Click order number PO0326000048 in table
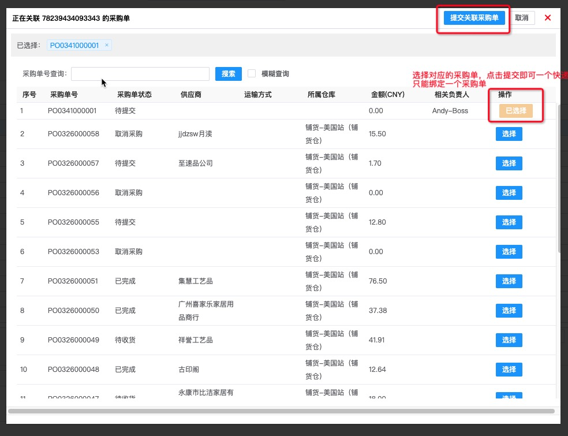This screenshot has height=436, width=568. (73, 370)
